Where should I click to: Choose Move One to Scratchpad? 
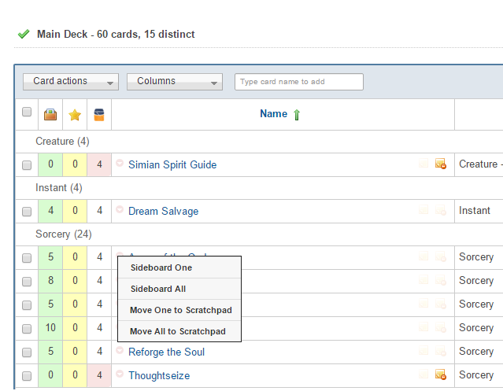[180, 310]
